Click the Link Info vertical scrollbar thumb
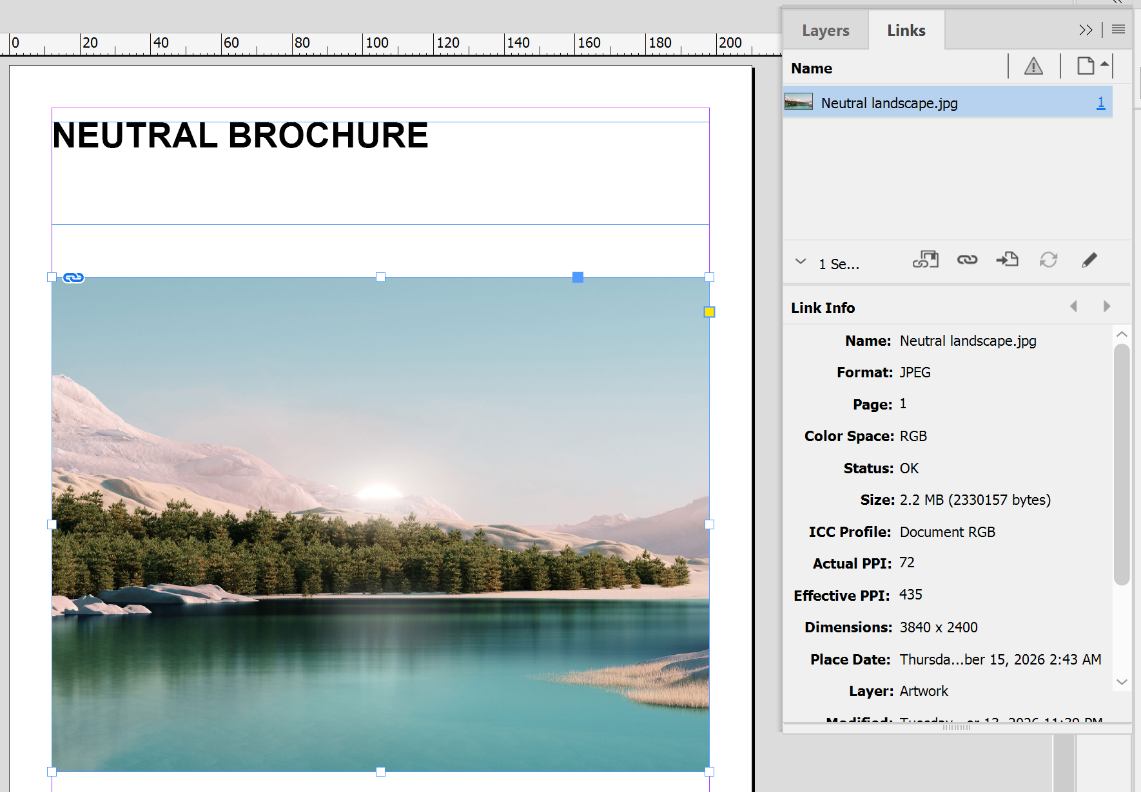 coord(1122,464)
